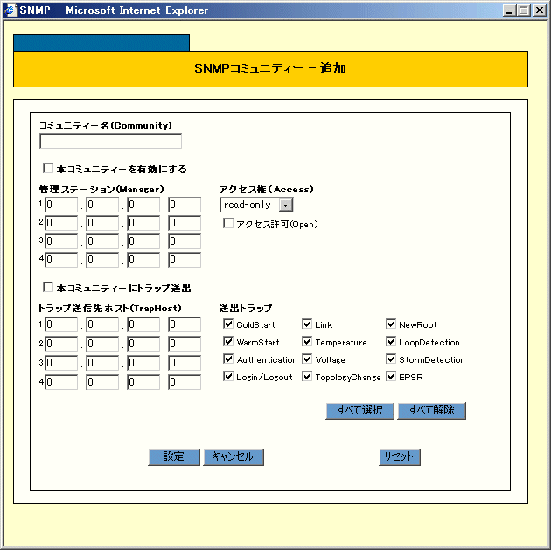Toggle the StormDetection trap checkbox
551x550 pixels.
tap(391, 359)
